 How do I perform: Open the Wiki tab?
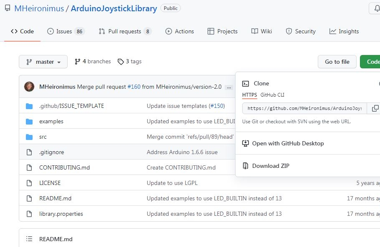click(x=261, y=31)
